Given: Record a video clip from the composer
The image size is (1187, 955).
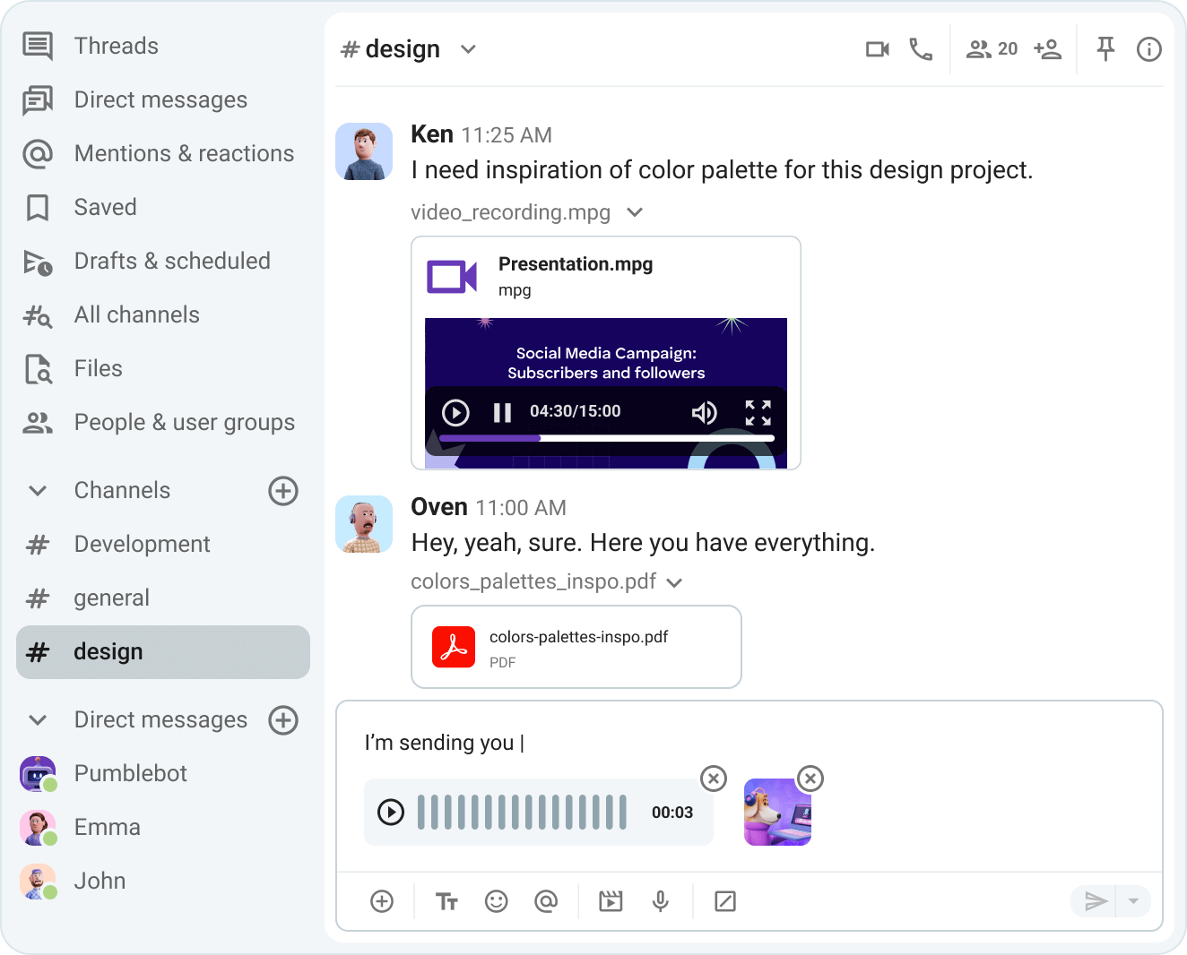Looking at the screenshot, I should pyautogui.click(x=611, y=901).
